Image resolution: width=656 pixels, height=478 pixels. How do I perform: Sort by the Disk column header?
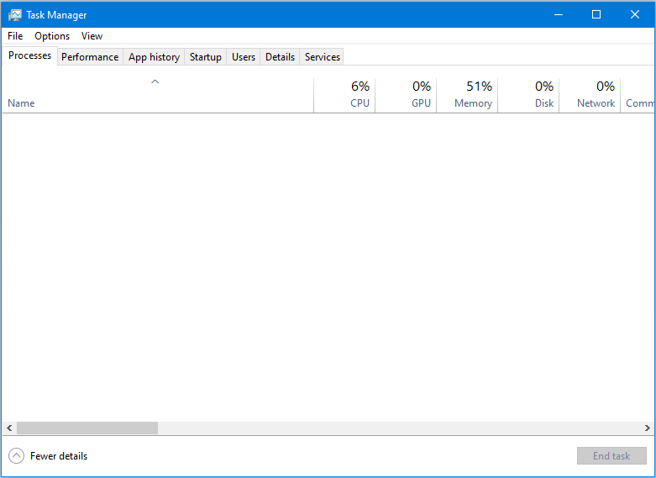(528, 96)
